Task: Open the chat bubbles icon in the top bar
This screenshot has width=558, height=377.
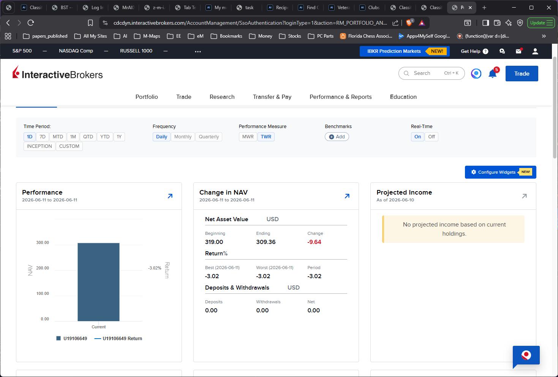Action: [x=502, y=51]
